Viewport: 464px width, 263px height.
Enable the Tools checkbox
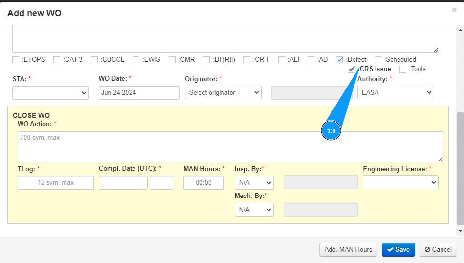coord(403,69)
